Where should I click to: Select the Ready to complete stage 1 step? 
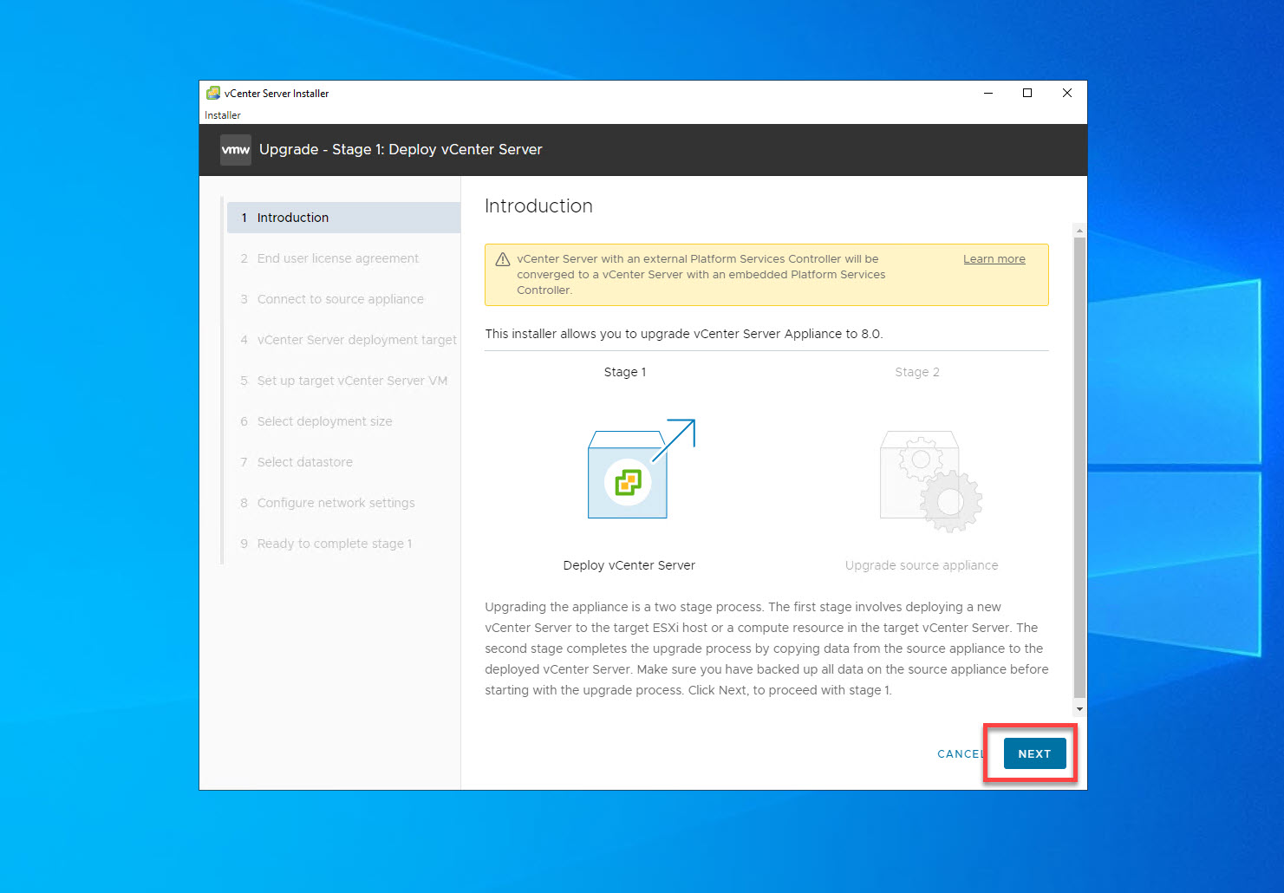point(335,543)
